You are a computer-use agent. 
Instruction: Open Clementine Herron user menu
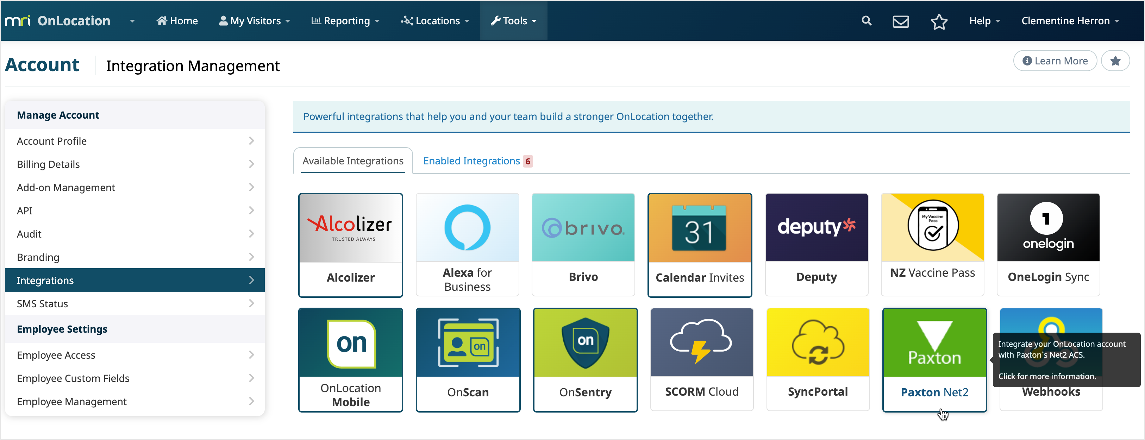point(1070,21)
